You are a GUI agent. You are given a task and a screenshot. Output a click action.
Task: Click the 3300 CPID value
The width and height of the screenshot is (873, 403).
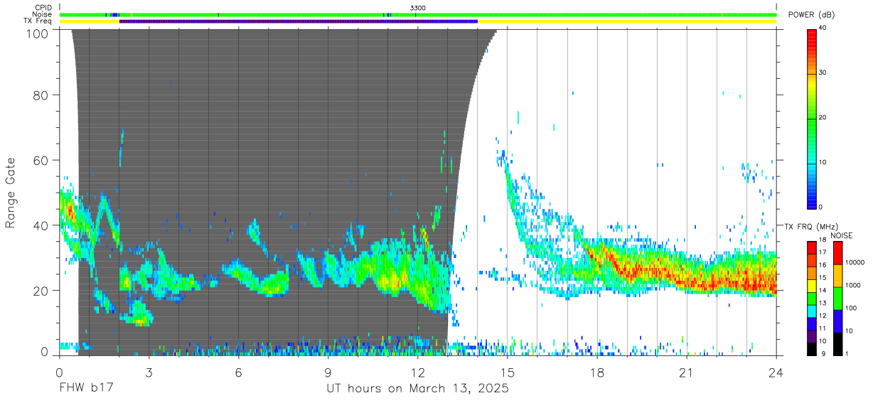[418, 8]
